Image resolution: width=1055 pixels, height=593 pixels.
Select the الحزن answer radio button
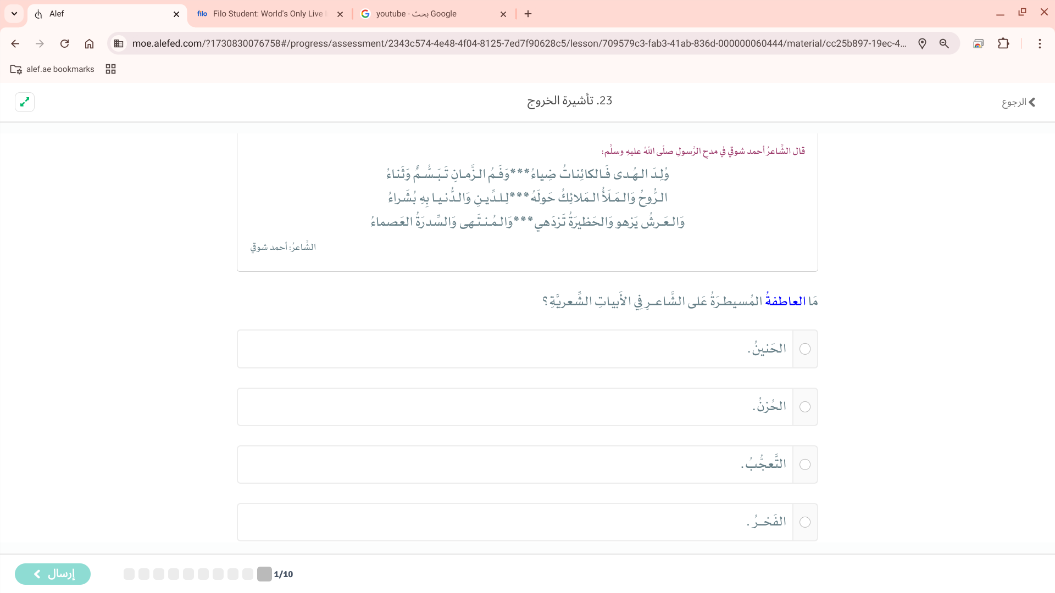(805, 407)
